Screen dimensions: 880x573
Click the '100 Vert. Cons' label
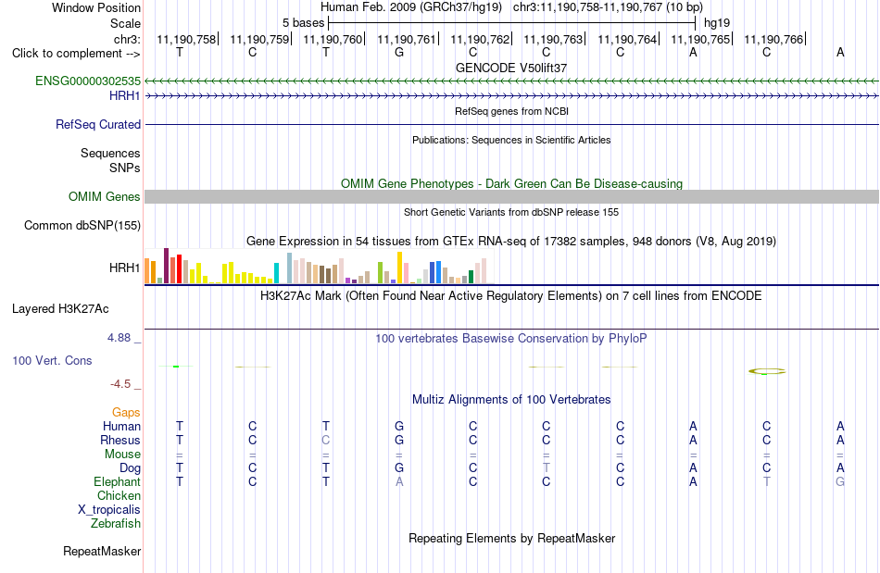tap(52, 360)
